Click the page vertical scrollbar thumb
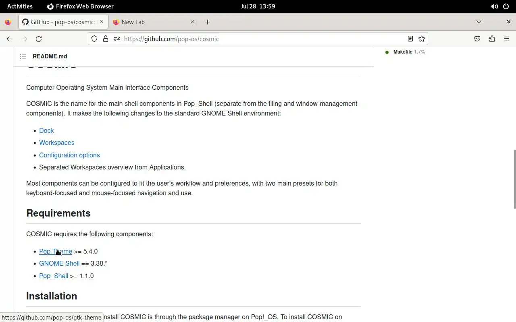This screenshot has height=322, width=516. point(514,179)
